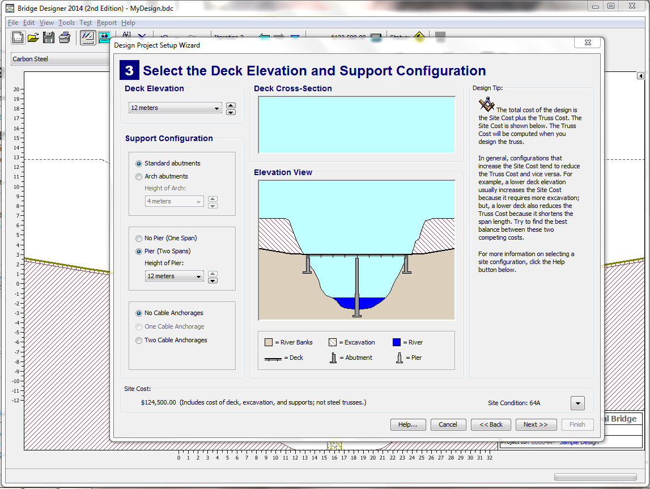Click the New Design toolbar icon

pos(18,38)
